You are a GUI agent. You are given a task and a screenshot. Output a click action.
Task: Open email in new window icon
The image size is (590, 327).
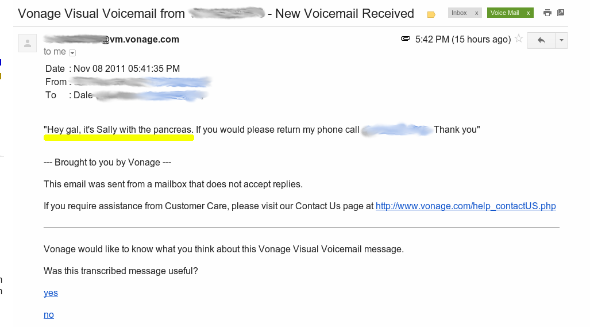click(x=561, y=13)
